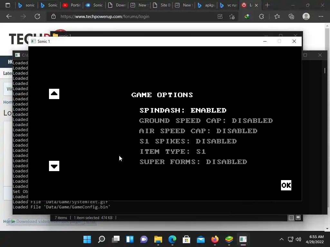This screenshot has height=247, width=330.
Task: Go back in the Edge browser
Action: click(9, 16)
